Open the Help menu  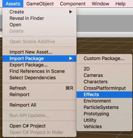click(x=120, y=4)
